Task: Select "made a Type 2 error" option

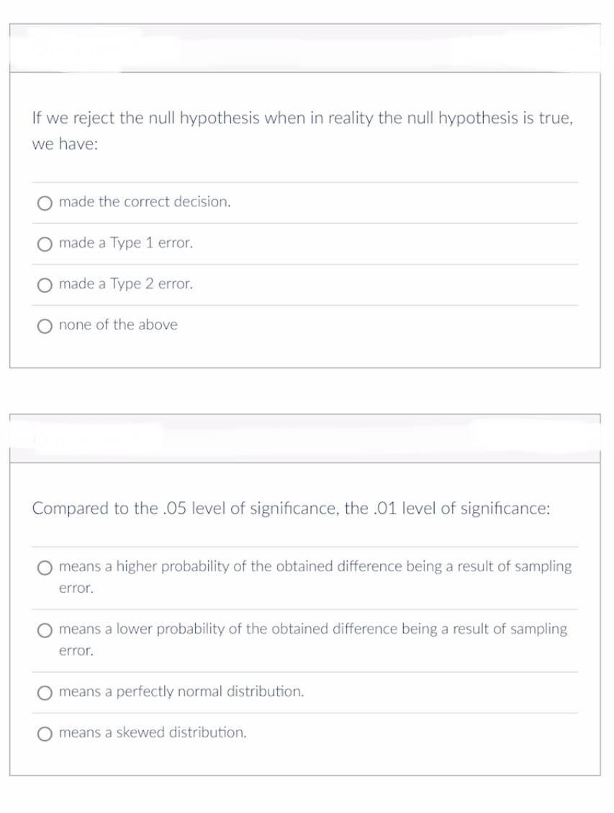Action: click(x=44, y=285)
